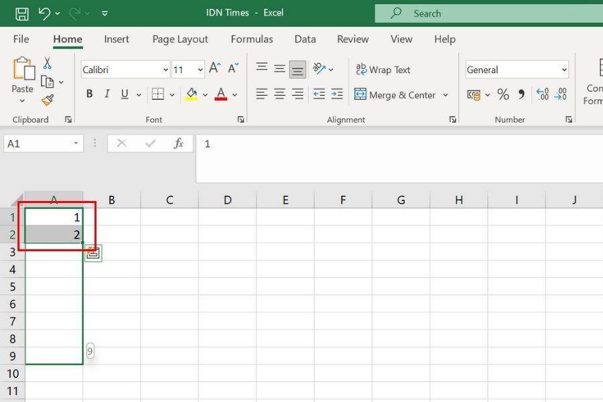The width and height of the screenshot is (603, 402).
Task: Click the Copy icon
Action: click(x=48, y=82)
